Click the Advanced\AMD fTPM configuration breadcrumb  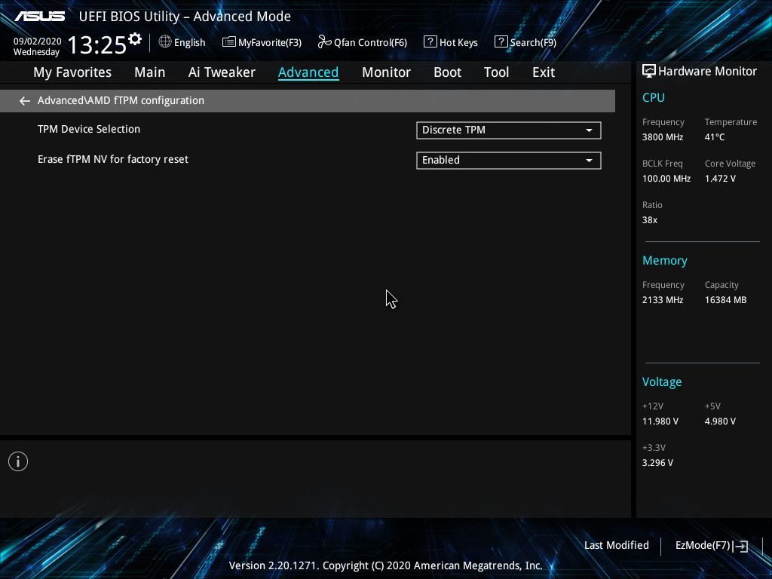point(121,100)
